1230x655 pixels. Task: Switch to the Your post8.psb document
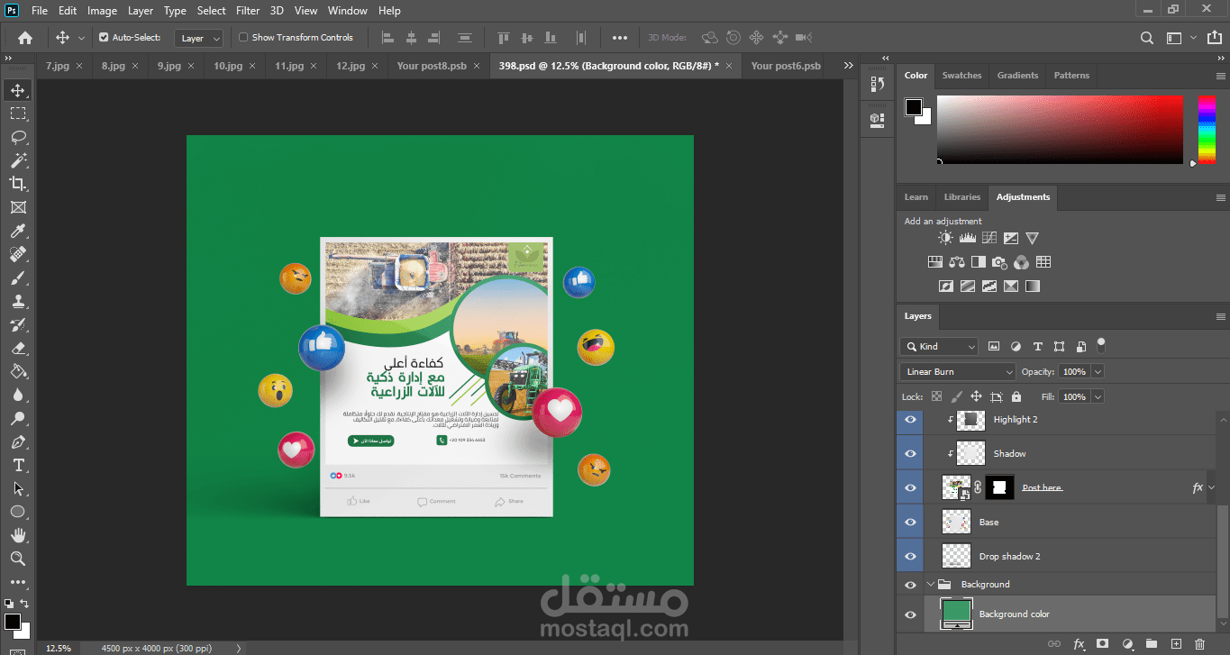[432, 66]
